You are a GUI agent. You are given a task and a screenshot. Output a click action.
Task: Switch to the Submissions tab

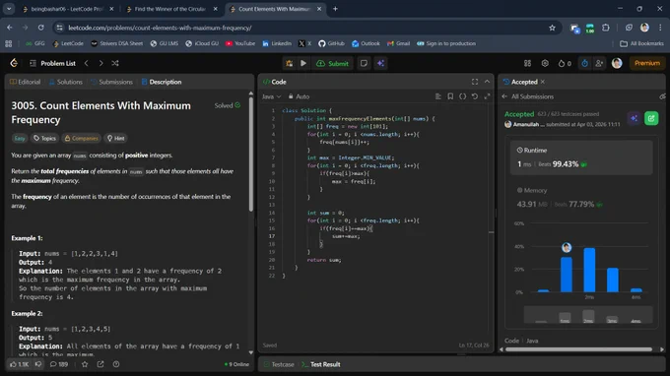pyautogui.click(x=112, y=82)
